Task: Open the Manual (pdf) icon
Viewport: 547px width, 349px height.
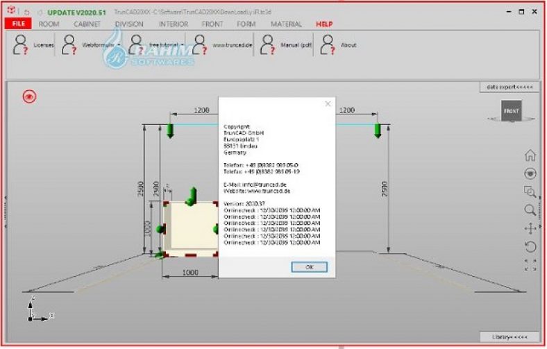Action: [267, 44]
